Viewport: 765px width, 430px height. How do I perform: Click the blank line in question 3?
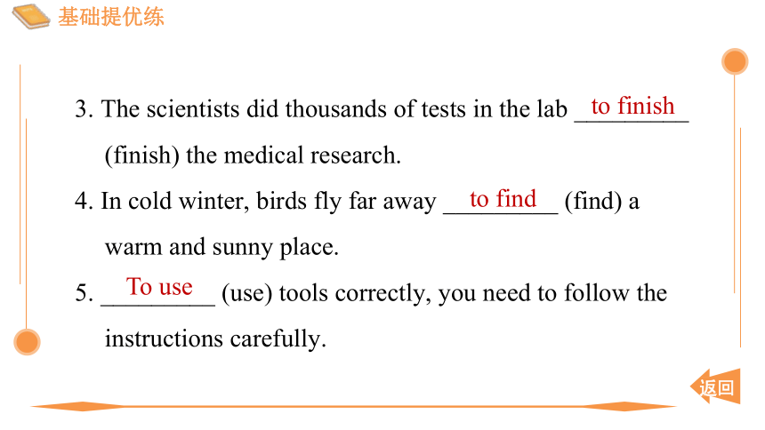632,121
